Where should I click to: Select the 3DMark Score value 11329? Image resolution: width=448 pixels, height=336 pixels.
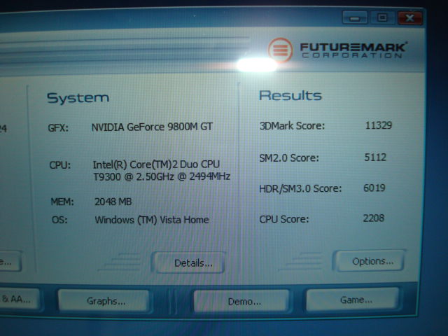tap(378, 125)
